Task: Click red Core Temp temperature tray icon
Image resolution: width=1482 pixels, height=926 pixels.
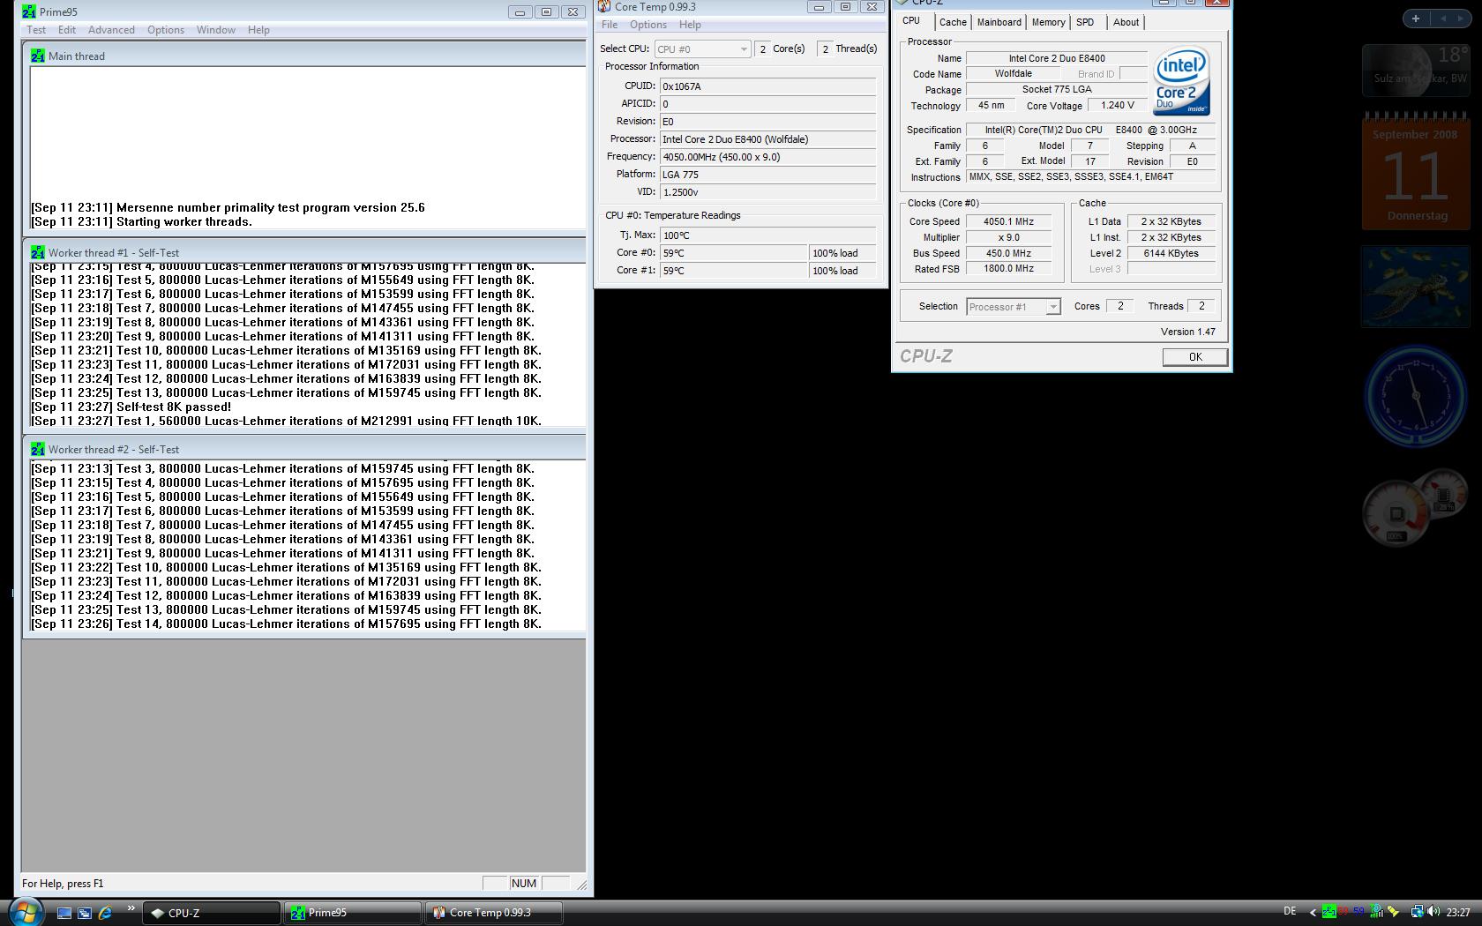Action: point(1344,912)
